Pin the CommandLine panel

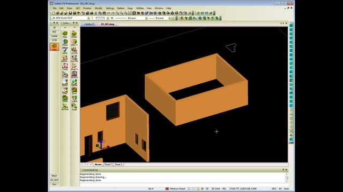pyautogui.click(x=283, y=170)
